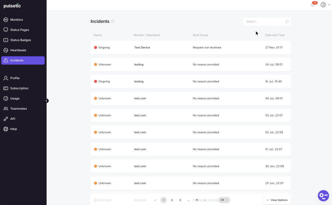332x205 pixels.
Task: Click the Usage gauge icon
Action: click(6, 98)
